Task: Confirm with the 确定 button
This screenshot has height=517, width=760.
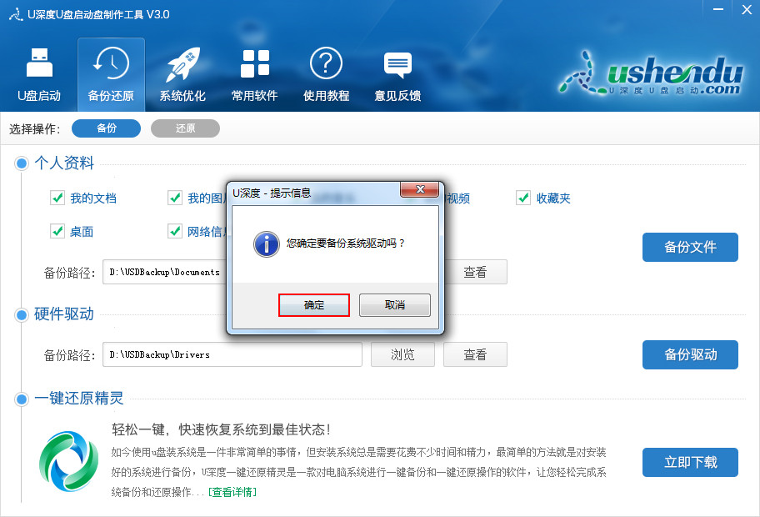Action: pos(314,305)
